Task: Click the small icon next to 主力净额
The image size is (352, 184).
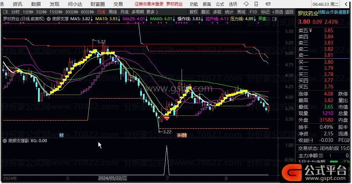Action: point(321,155)
